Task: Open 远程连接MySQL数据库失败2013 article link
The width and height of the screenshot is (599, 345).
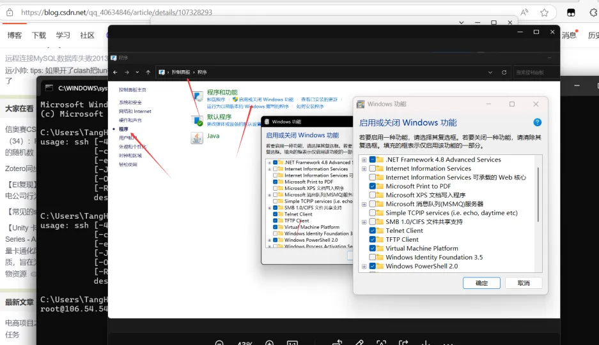Action: [56, 58]
